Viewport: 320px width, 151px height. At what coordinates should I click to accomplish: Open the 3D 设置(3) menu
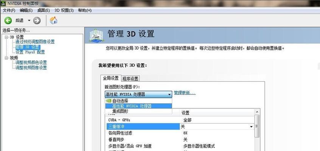[x=64, y=11]
